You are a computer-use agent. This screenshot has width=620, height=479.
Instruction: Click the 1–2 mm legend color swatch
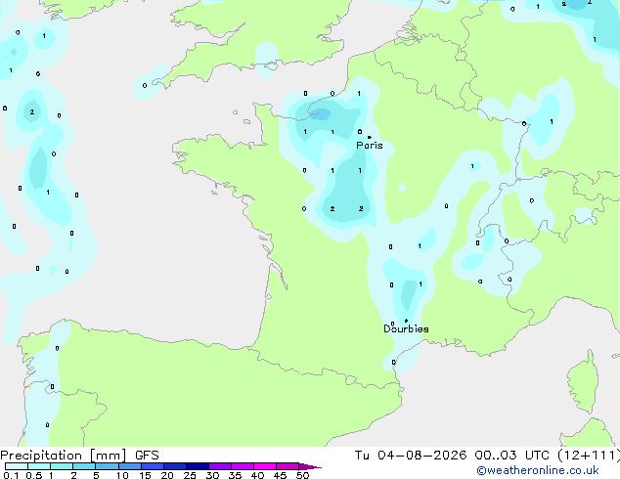point(62,466)
